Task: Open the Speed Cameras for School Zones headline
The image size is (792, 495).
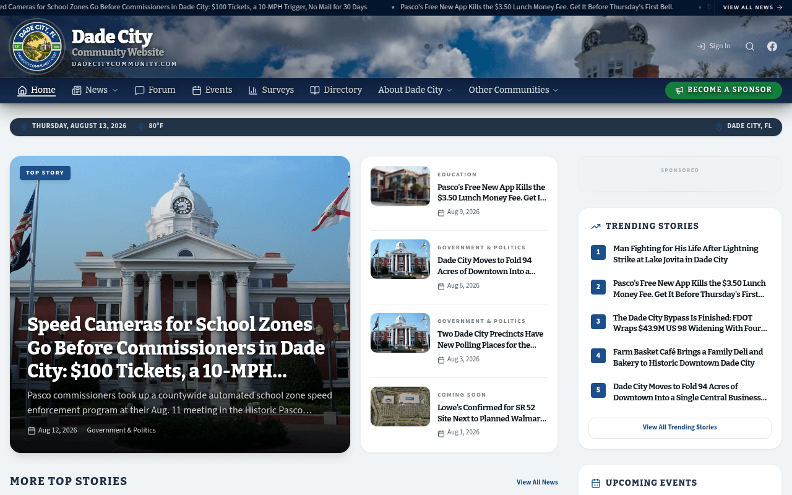Action: [x=176, y=348]
